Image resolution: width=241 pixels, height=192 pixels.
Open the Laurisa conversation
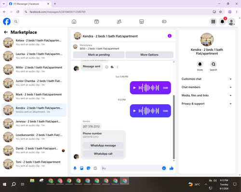coord(34,56)
